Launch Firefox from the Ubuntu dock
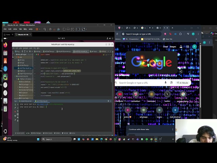217x163 pixels. tap(5, 45)
